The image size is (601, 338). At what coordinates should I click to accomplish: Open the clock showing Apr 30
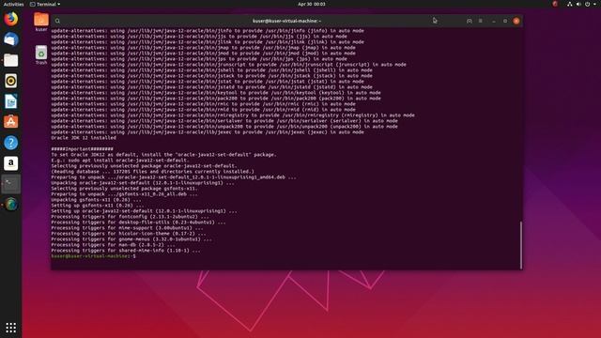[x=311, y=4]
